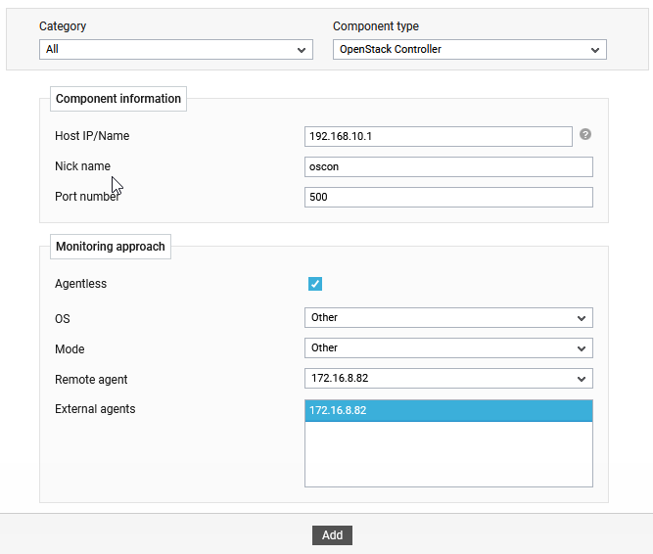Click the Component information section header
Screen dimensions: 653x554
118,99
